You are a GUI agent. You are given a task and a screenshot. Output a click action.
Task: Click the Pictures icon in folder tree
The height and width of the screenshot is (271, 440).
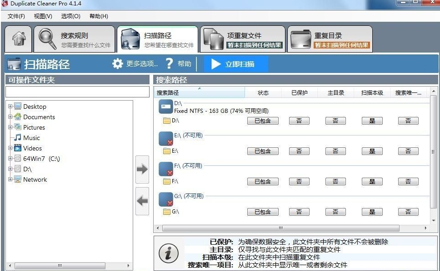pos(18,127)
